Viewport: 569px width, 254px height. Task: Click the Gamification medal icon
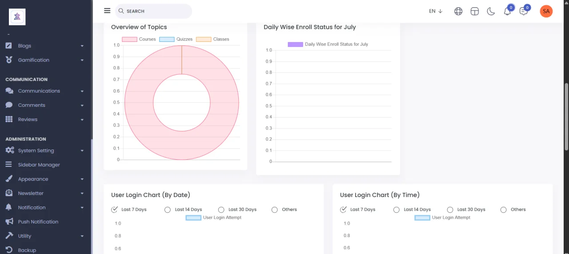click(9, 60)
